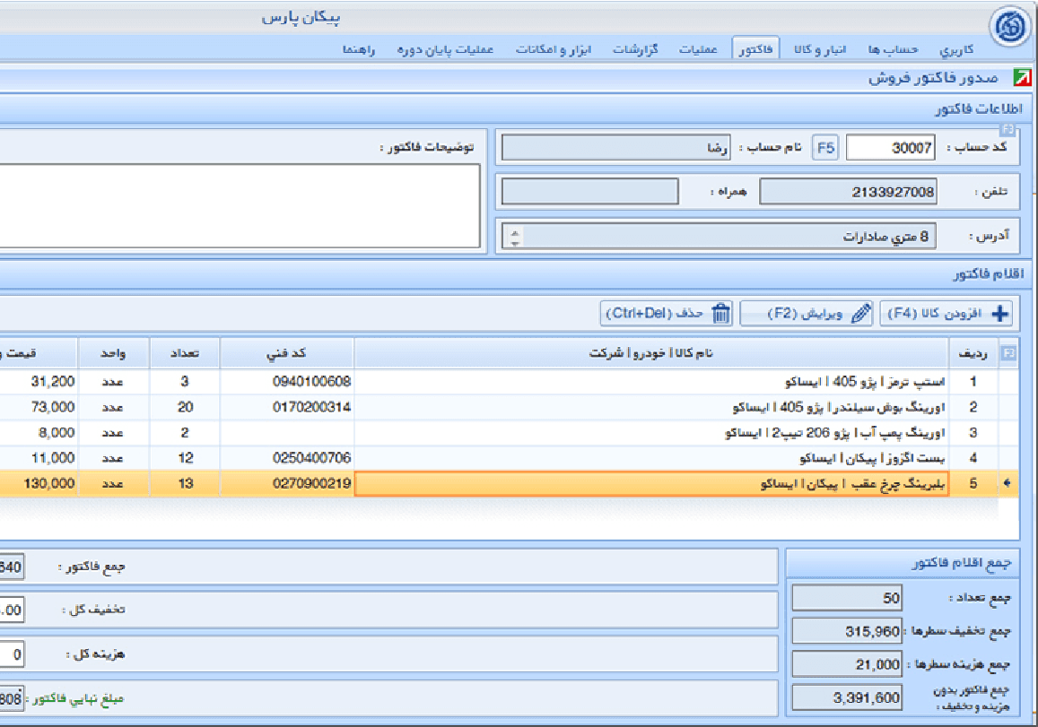Select the فاکتور tab

[x=756, y=49]
